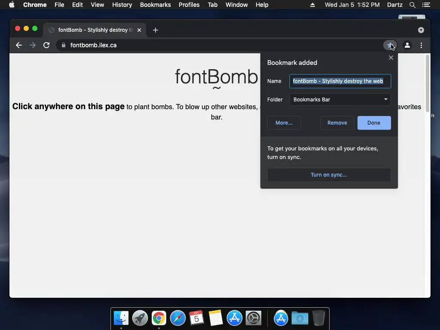440x330 pixels.
Task: Open the Edit menu
Action: click(x=77, y=5)
